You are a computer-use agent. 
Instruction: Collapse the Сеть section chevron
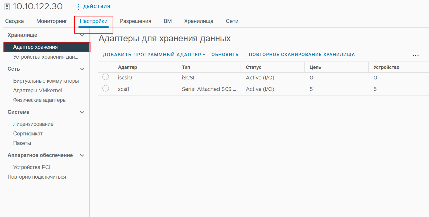tap(82, 69)
